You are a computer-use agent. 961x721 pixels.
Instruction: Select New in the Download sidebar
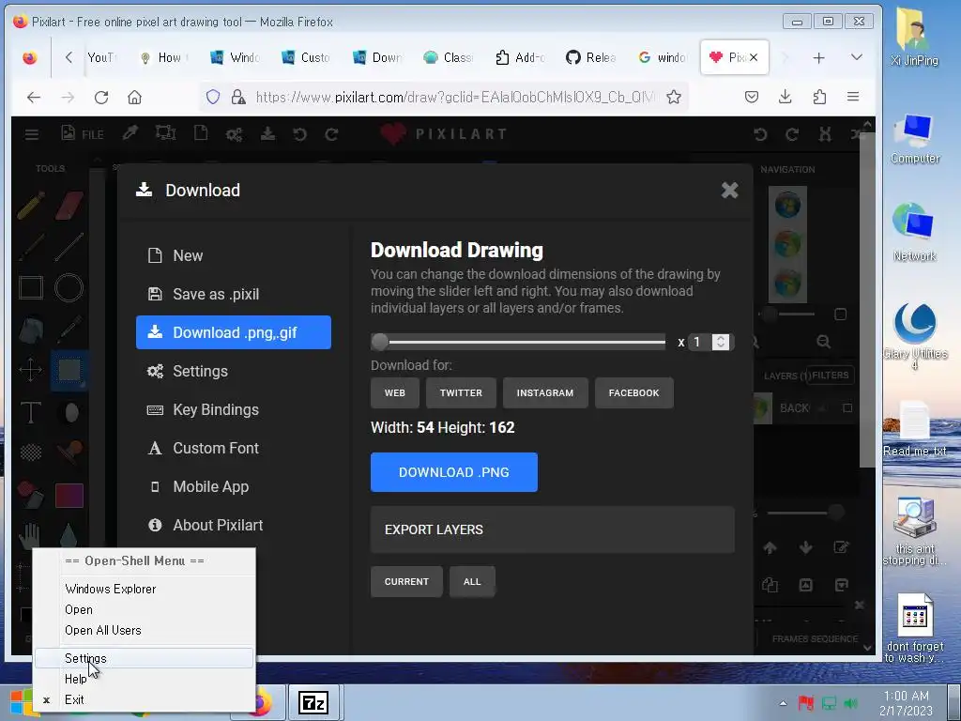point(234,255)
